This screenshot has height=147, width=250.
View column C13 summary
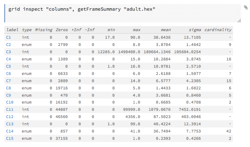coord(10,124)
